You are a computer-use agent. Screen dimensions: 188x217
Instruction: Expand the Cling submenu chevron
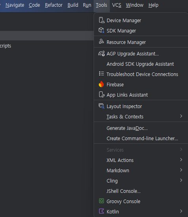point(181,180)
